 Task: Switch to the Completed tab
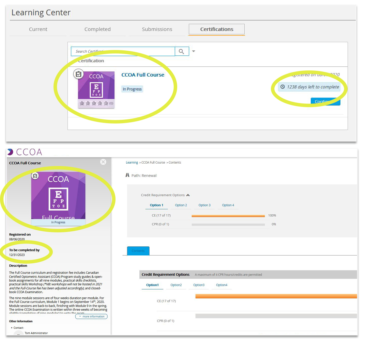coord(97,29)
